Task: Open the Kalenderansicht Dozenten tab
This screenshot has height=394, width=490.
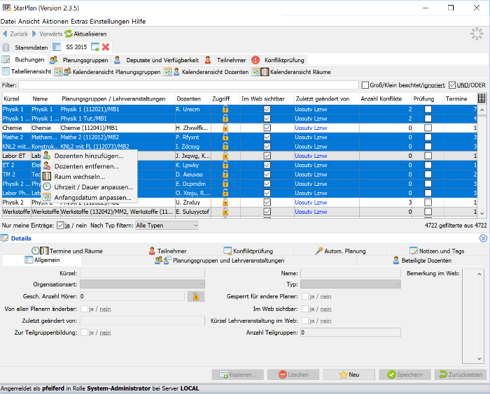Action: tap(207, 72)
